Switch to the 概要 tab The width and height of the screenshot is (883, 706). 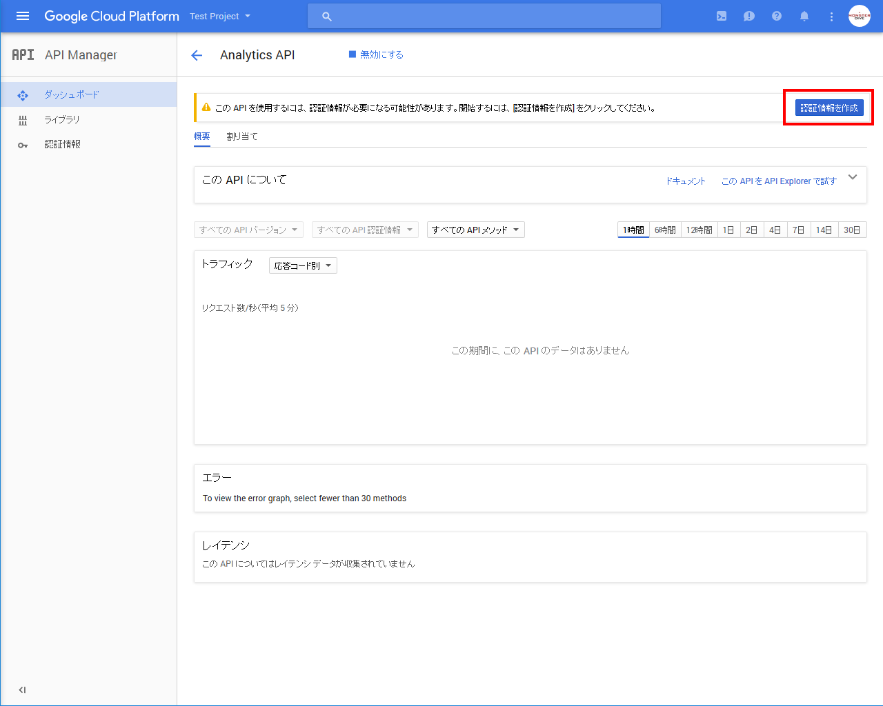click(202, 137)
